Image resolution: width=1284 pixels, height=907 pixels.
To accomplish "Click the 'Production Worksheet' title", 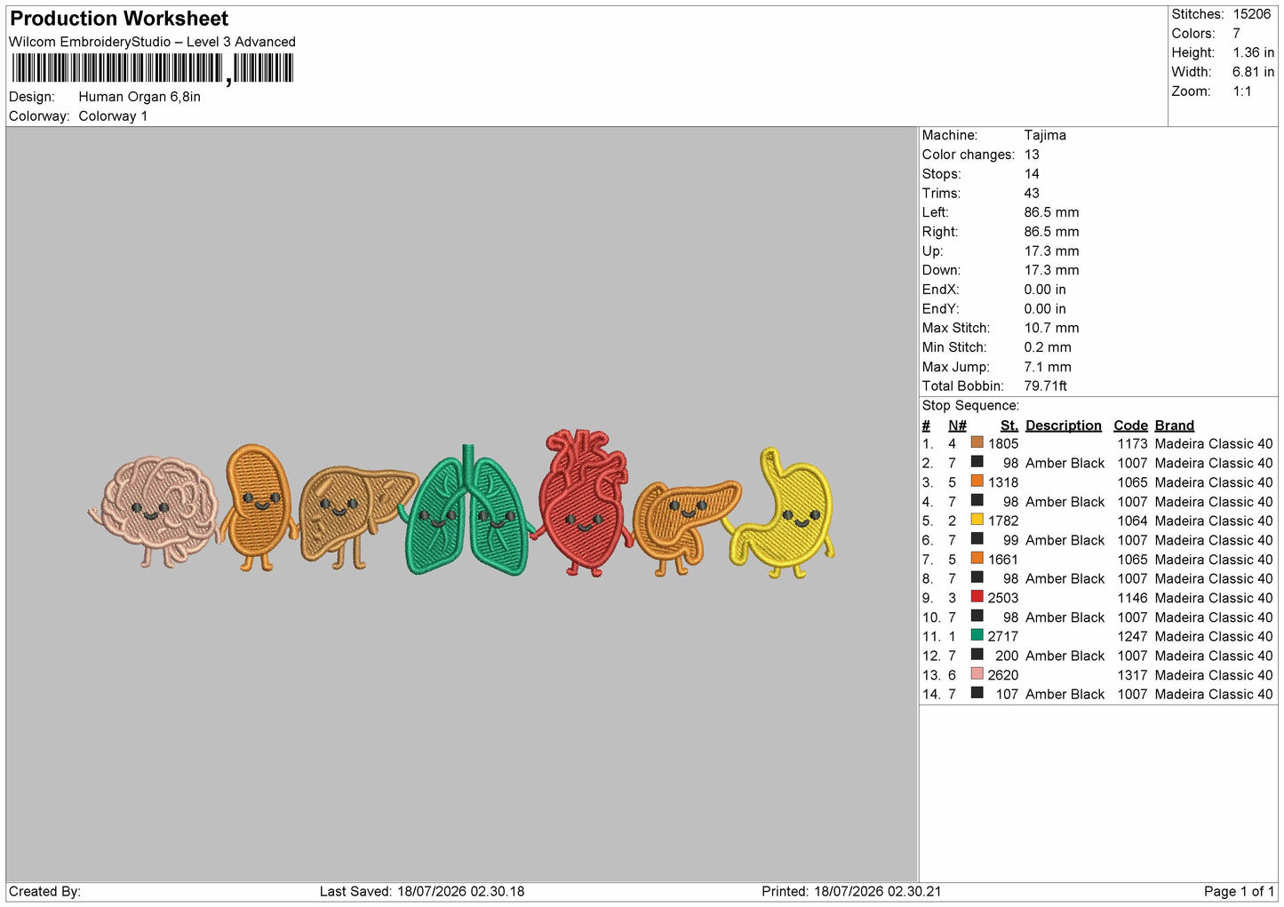I will (119, 19).
